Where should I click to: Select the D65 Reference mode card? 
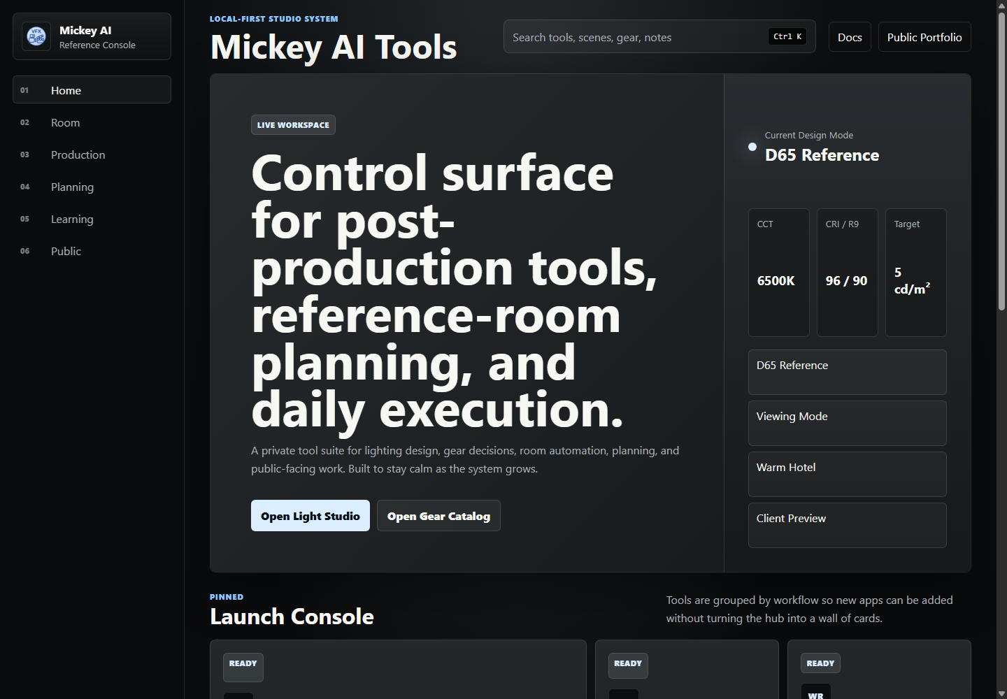(x=847, y=372)
